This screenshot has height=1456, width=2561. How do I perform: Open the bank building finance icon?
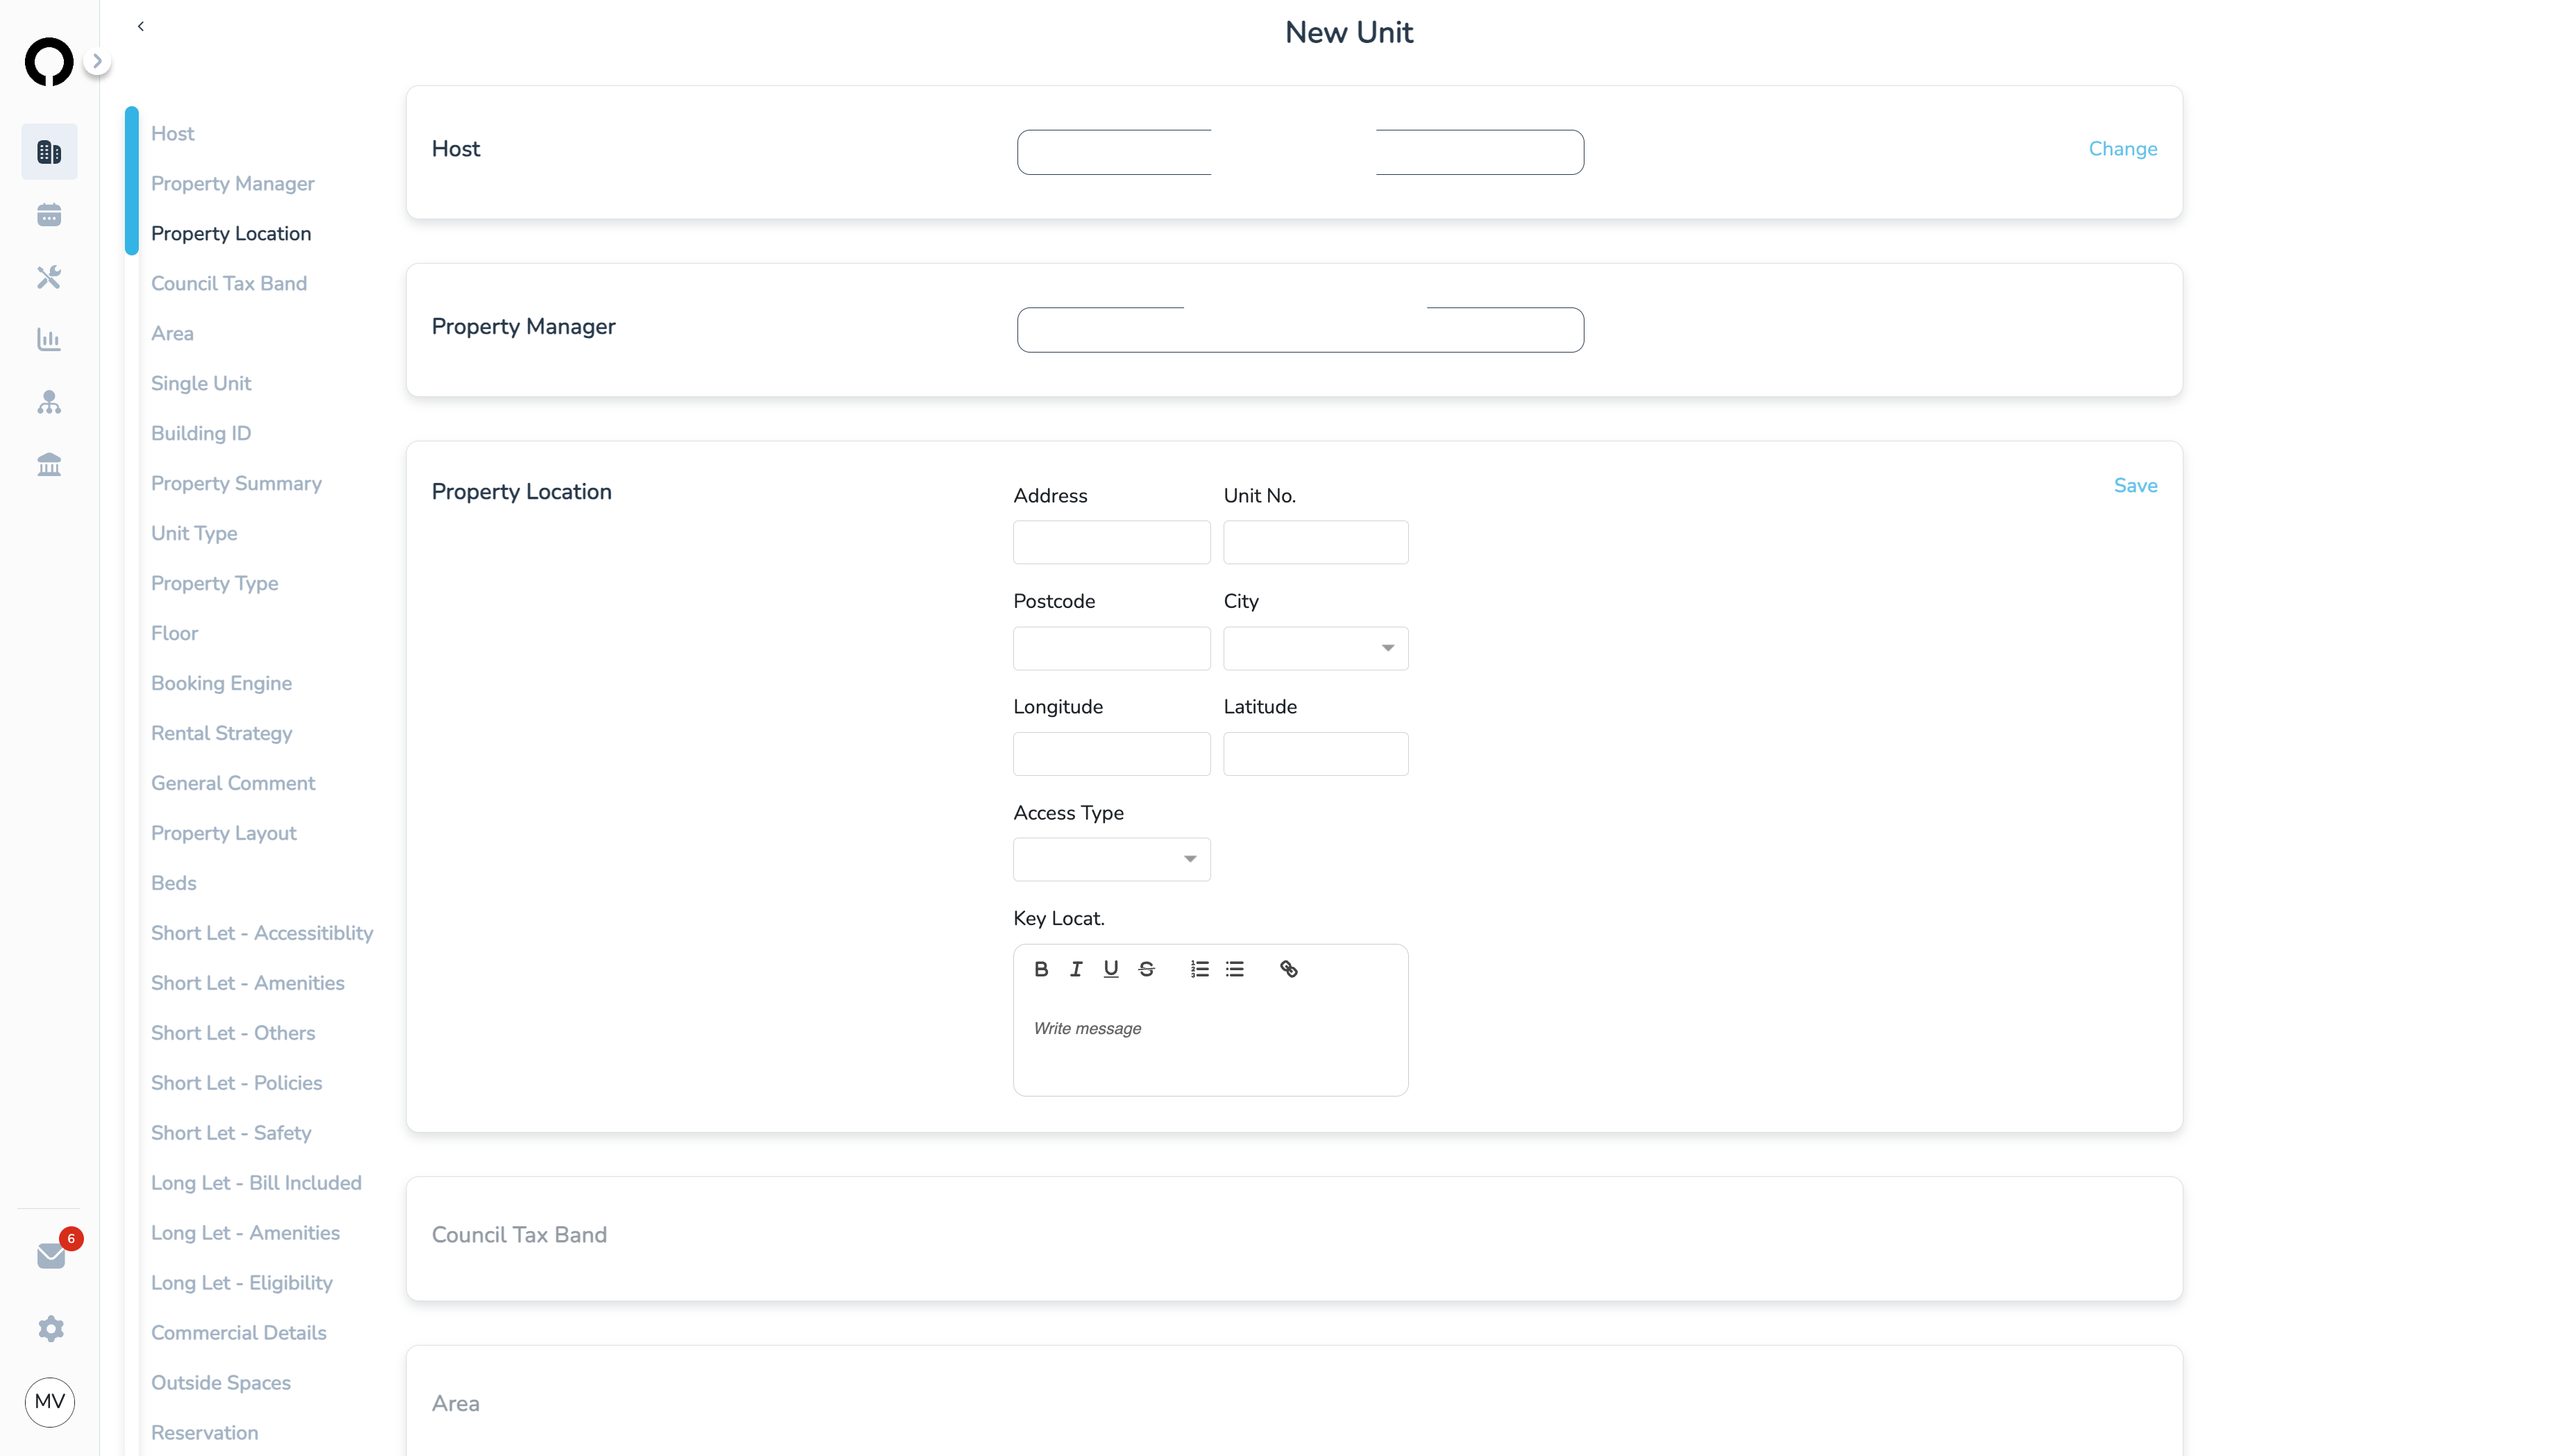49,465
